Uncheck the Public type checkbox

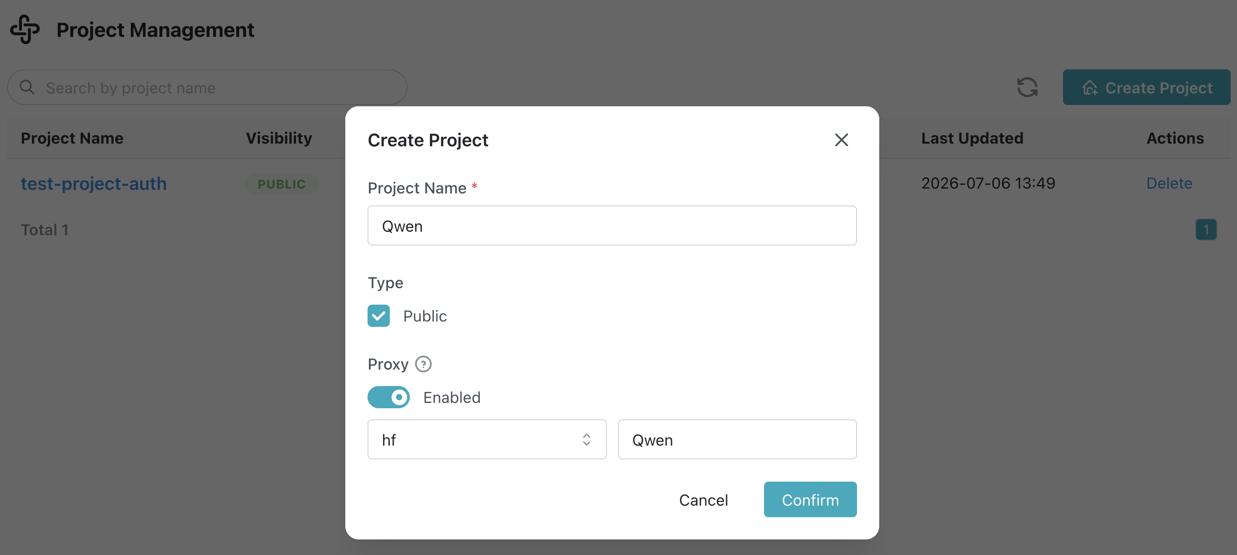coord(378,316)
